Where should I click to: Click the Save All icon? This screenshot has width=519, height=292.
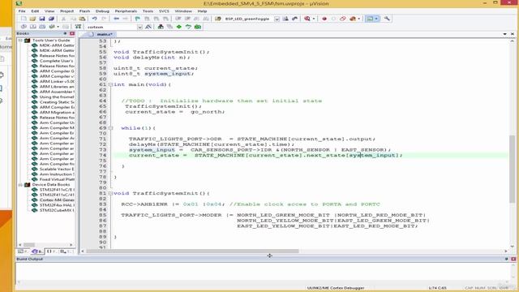pos(51,19)
